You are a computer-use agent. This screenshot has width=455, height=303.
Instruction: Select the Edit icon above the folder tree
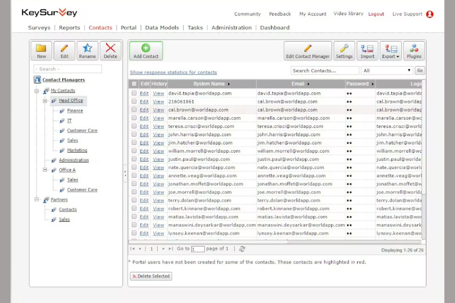point(64,50)
